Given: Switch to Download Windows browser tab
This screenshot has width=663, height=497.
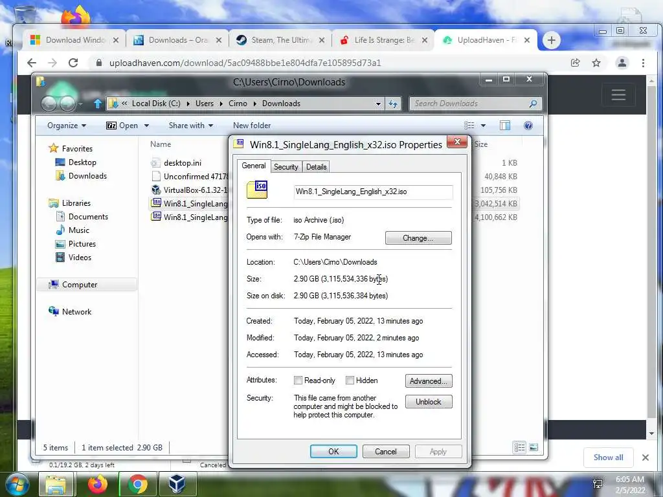Looking at the screenshot, I should coord(74,40).
